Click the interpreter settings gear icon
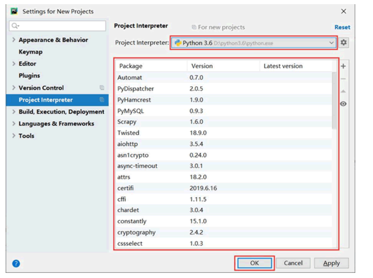This screenshot has height=278, width=373. pyautogui.click(x=344, y=43)
